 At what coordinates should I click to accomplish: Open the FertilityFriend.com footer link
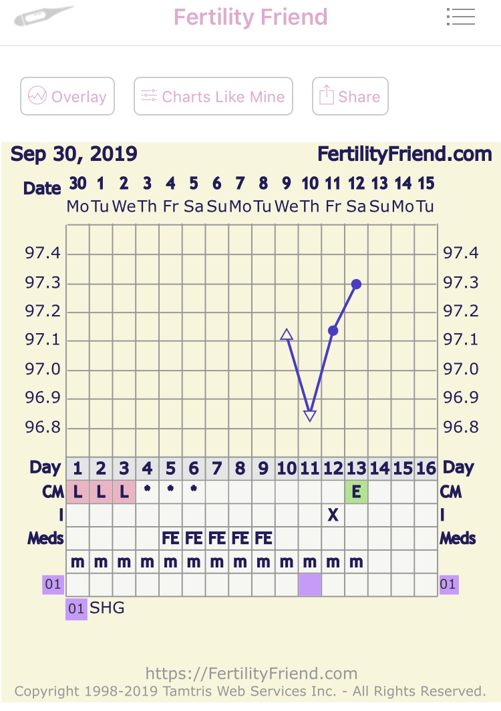click(251, 674)
